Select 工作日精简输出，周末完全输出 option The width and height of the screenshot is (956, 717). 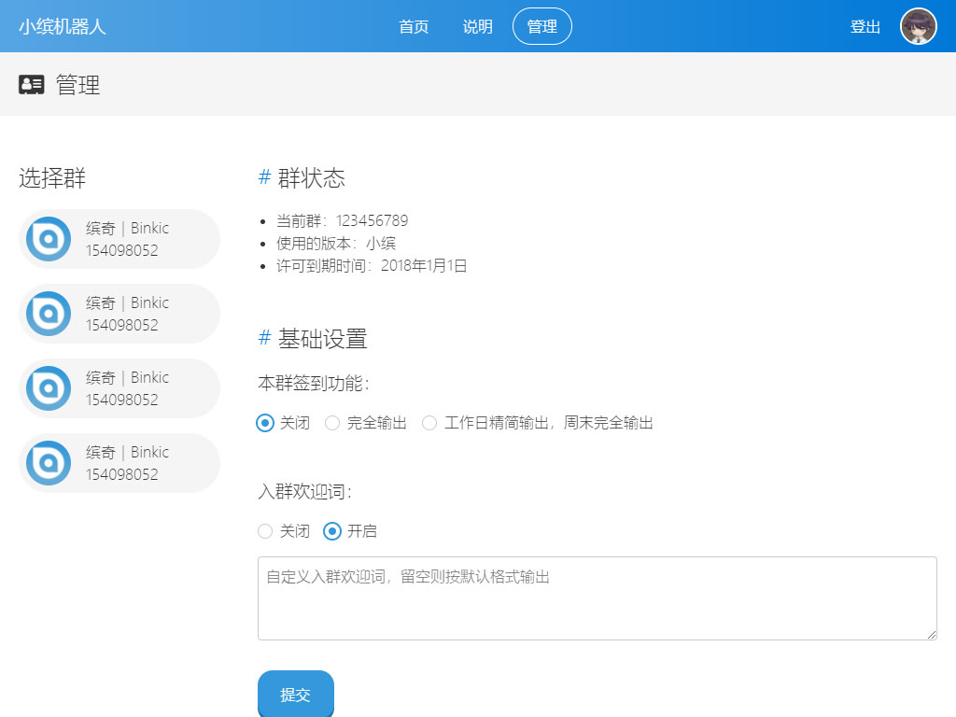429,423
